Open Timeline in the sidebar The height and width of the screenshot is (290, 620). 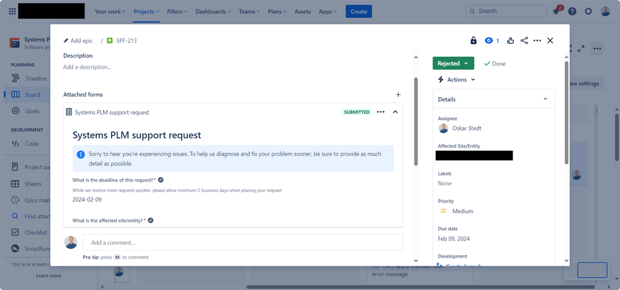click(x=29, y=79)
